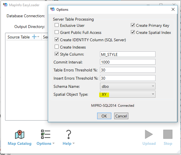Click the Help question mark icon
The image size is (181, 155).
[x=68, y=135]
